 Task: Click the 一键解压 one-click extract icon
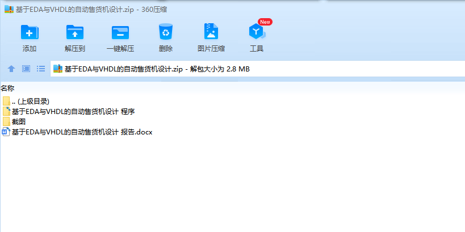(120, 32)
